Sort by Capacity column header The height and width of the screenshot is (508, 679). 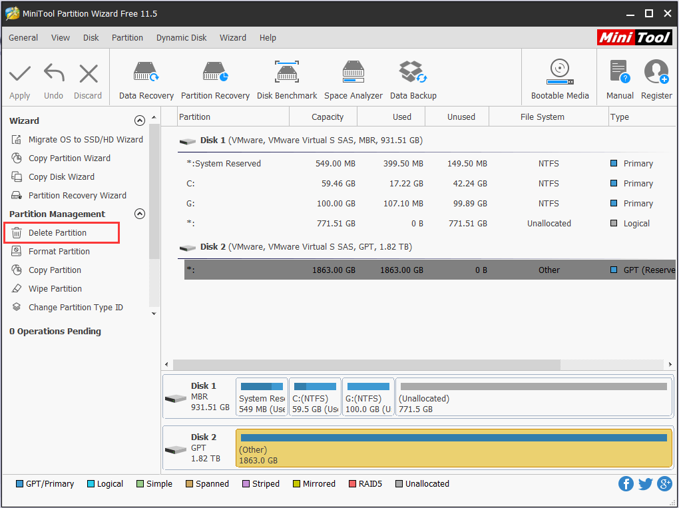[323, 117]
